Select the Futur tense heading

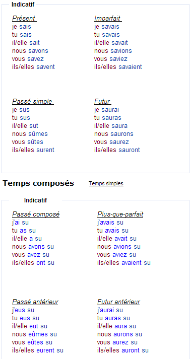coord(103,101)
